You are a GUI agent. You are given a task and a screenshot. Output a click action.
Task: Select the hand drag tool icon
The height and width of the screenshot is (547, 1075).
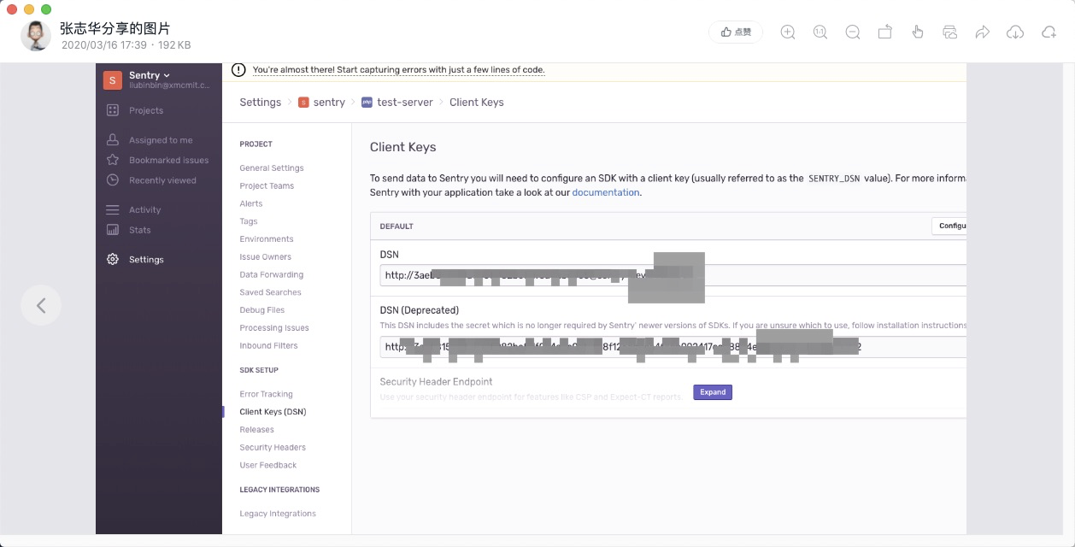[918, 32]
